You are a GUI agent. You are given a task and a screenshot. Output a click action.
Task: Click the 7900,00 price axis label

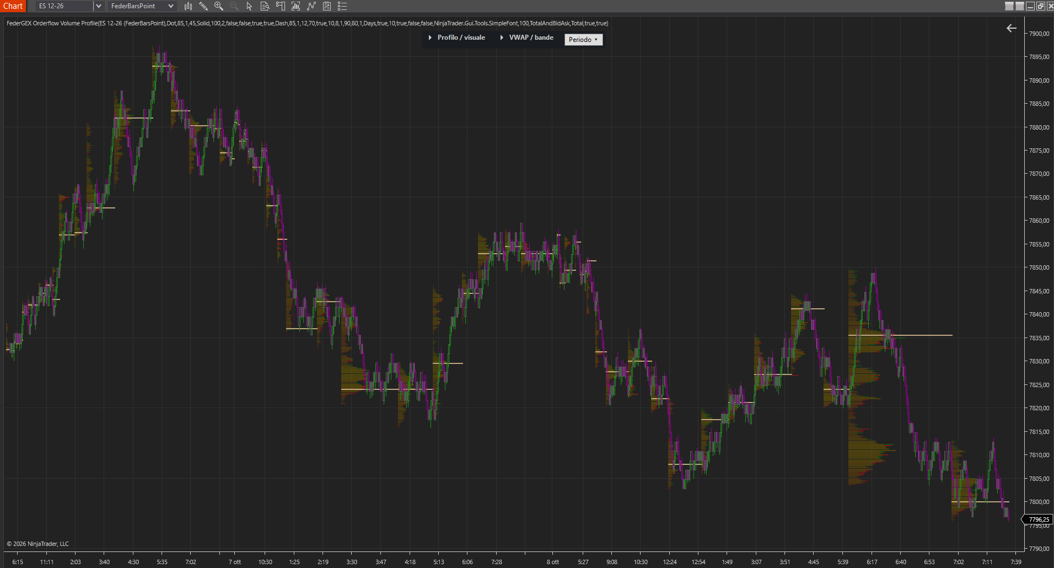pos(1039,34)
